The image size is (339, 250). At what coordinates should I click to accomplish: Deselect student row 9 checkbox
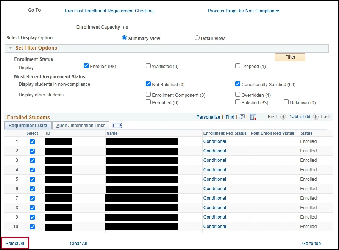32,217
